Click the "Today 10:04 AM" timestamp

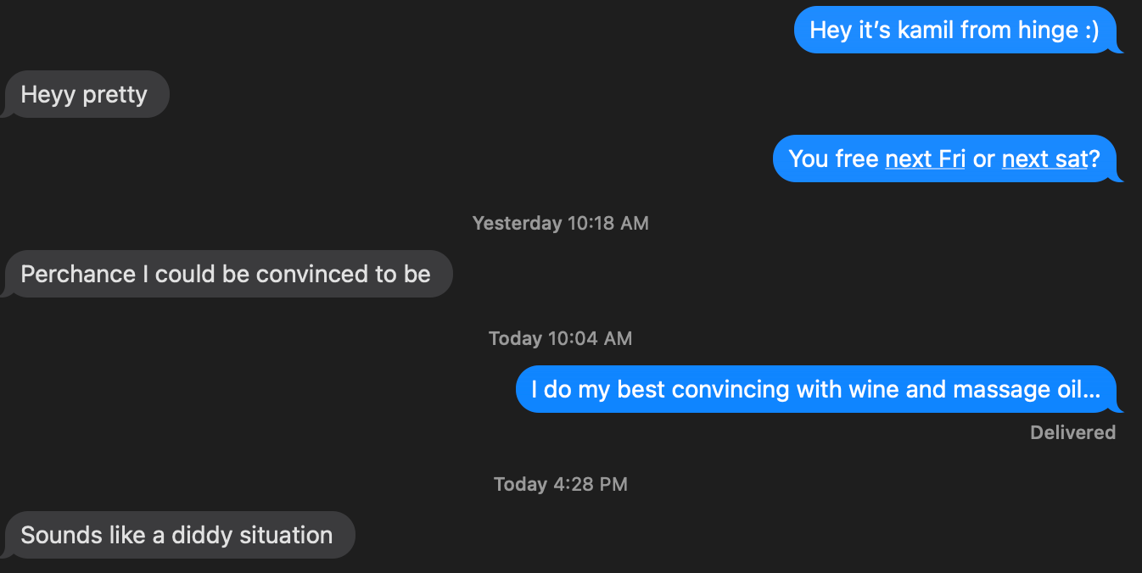click(560, 338)
